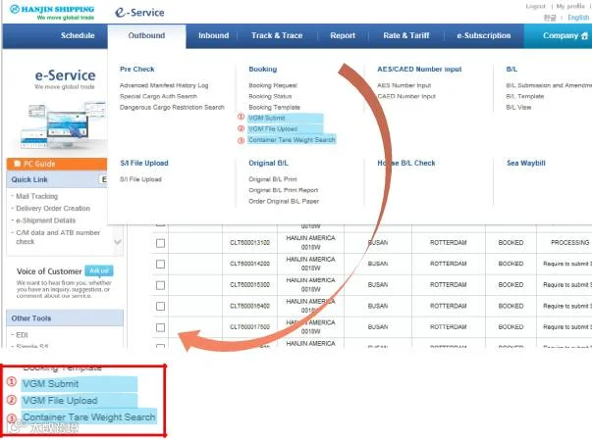Click House B/L Check heading
This screenshot has height=440, width=592.
pyautogui.click(x=406, y=163)
